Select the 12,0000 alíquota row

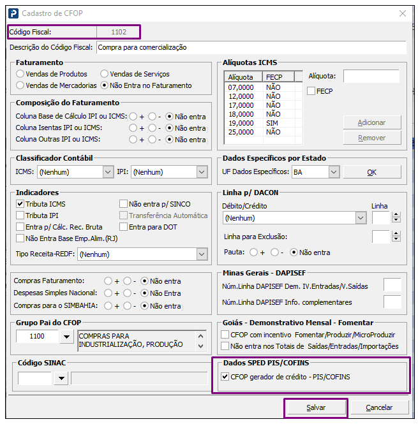[264, 96]
